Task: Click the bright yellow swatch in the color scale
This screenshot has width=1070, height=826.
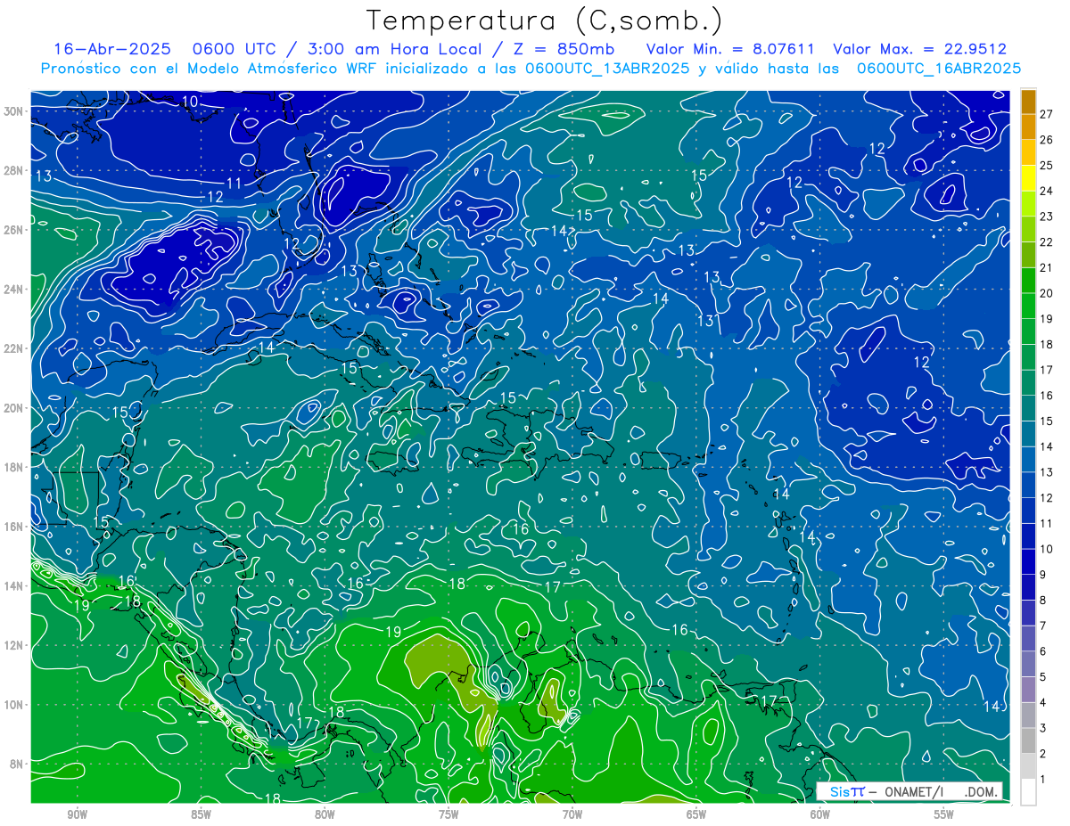Action: point(1028,178)
